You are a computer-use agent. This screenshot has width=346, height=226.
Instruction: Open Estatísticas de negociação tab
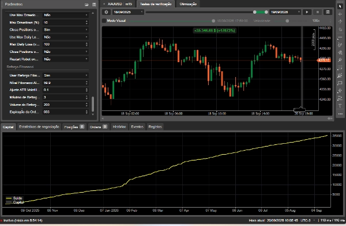pyautogui.click(x=39, y=127)
